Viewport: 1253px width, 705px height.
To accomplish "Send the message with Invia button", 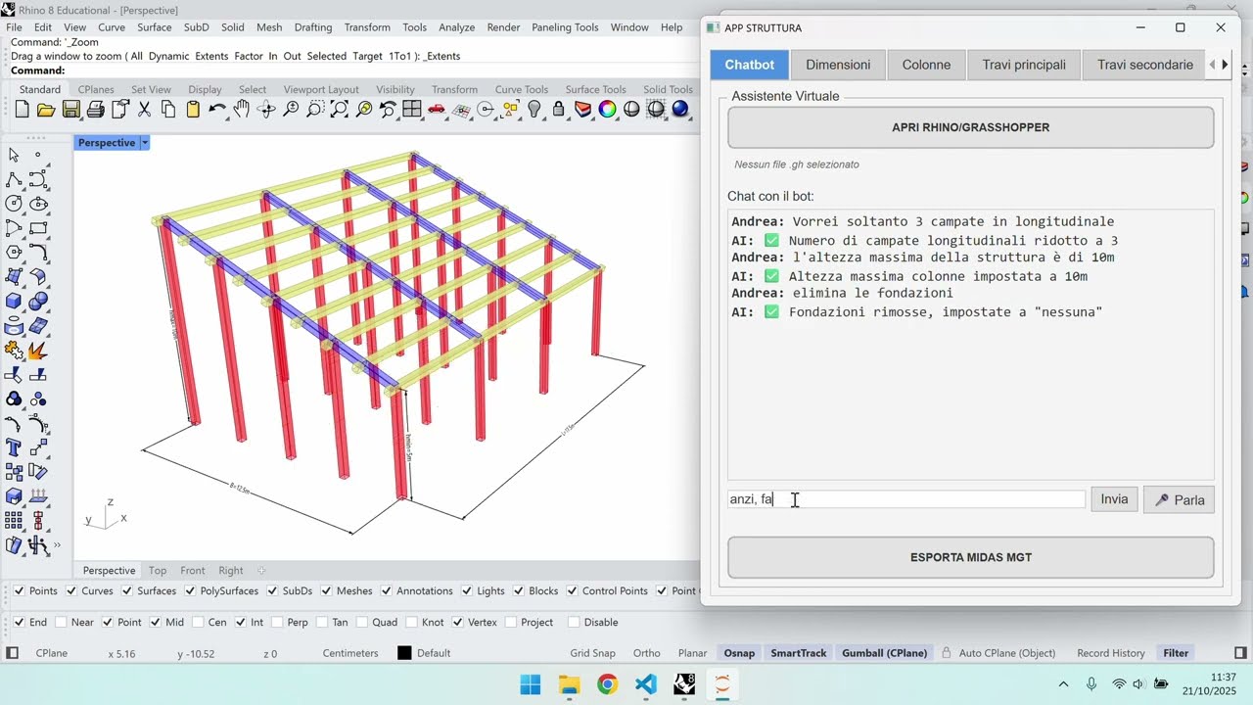I will tap(1114, 499).
